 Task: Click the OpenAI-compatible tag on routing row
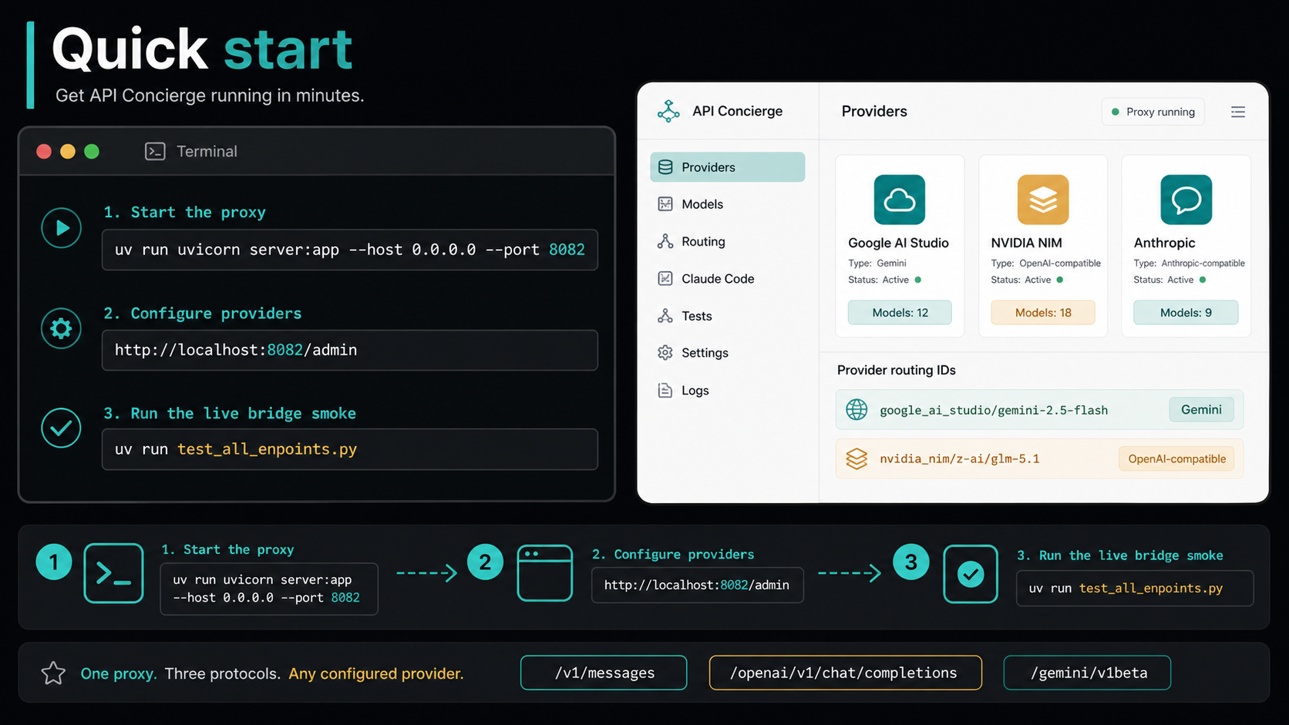1176,458
